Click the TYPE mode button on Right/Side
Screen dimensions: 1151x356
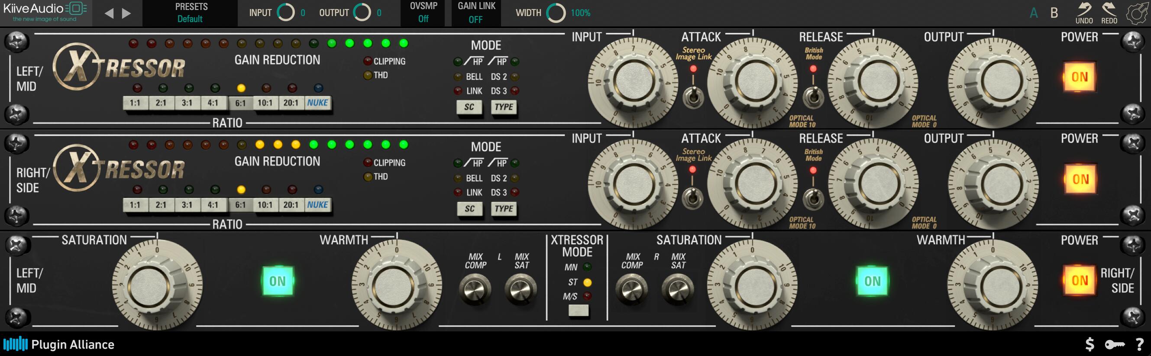pos(504,209)
